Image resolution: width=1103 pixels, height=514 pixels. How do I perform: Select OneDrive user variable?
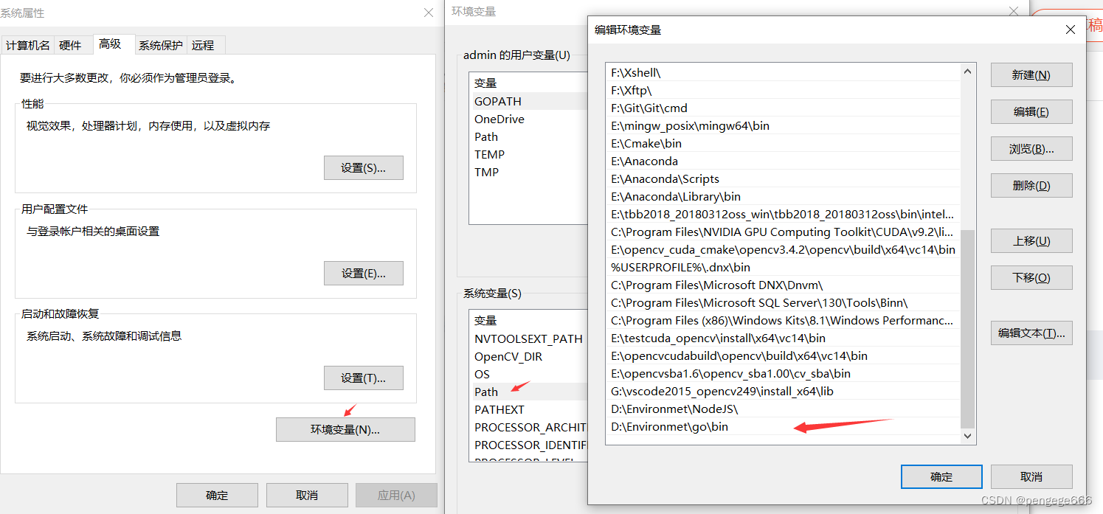[x=530, y=119]
